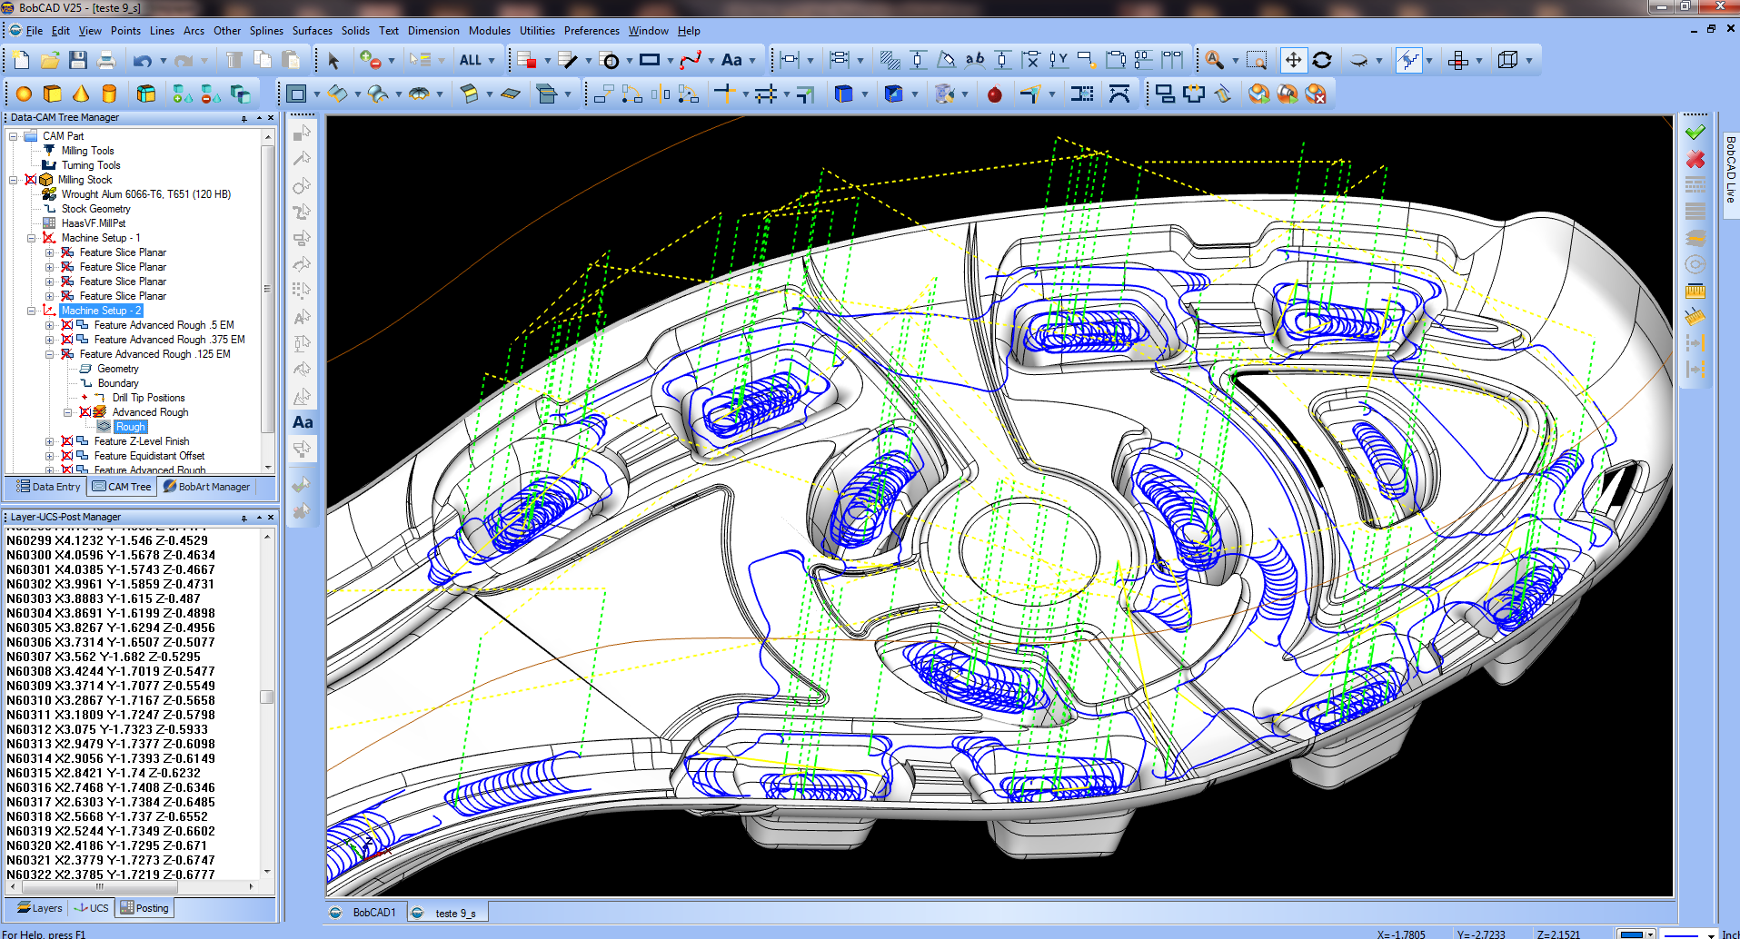Create a cone with the cone icon
The width and height of the screenshot is (1740, 939).
coord(81,94)
